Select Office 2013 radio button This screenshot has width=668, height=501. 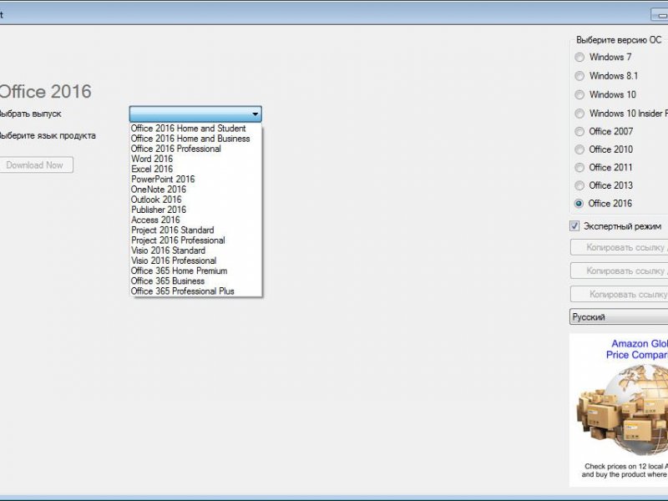click(x=579, y=185)
